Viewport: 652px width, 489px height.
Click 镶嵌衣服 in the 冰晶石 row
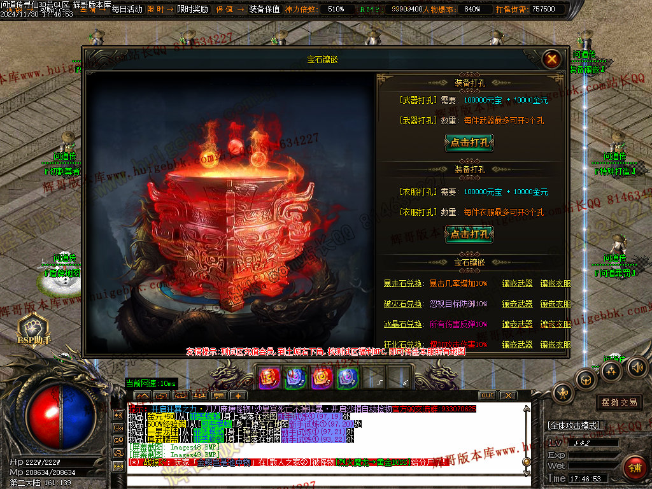pos(555,324)
